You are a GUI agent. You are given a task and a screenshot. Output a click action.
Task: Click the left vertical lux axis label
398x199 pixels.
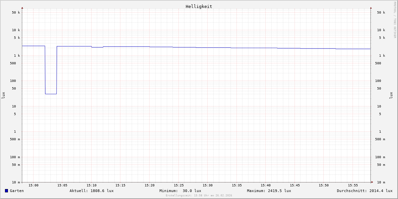click(x=3, y=95)
